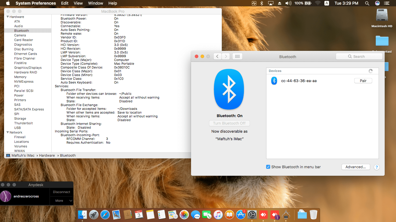Pair with device cc-44-63-36-ea-aa

pyautogui.click(x=363, y=81)
